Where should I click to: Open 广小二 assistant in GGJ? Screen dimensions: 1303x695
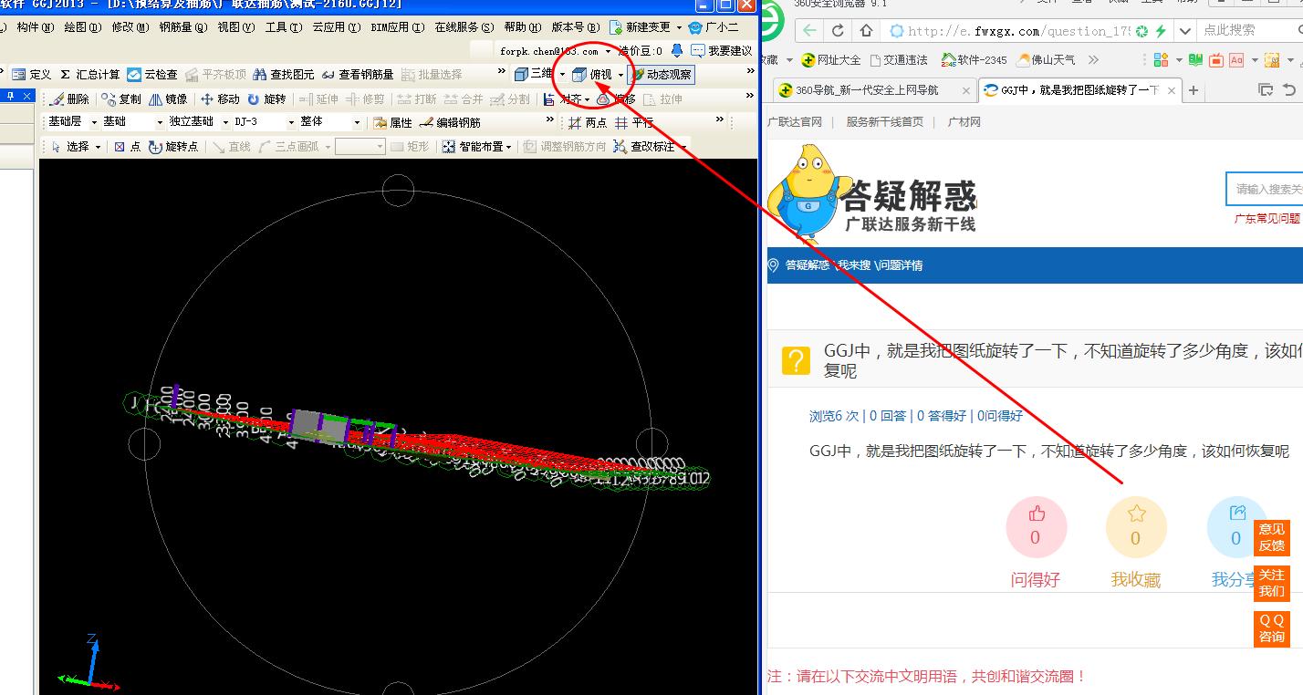tap(714, 27)
